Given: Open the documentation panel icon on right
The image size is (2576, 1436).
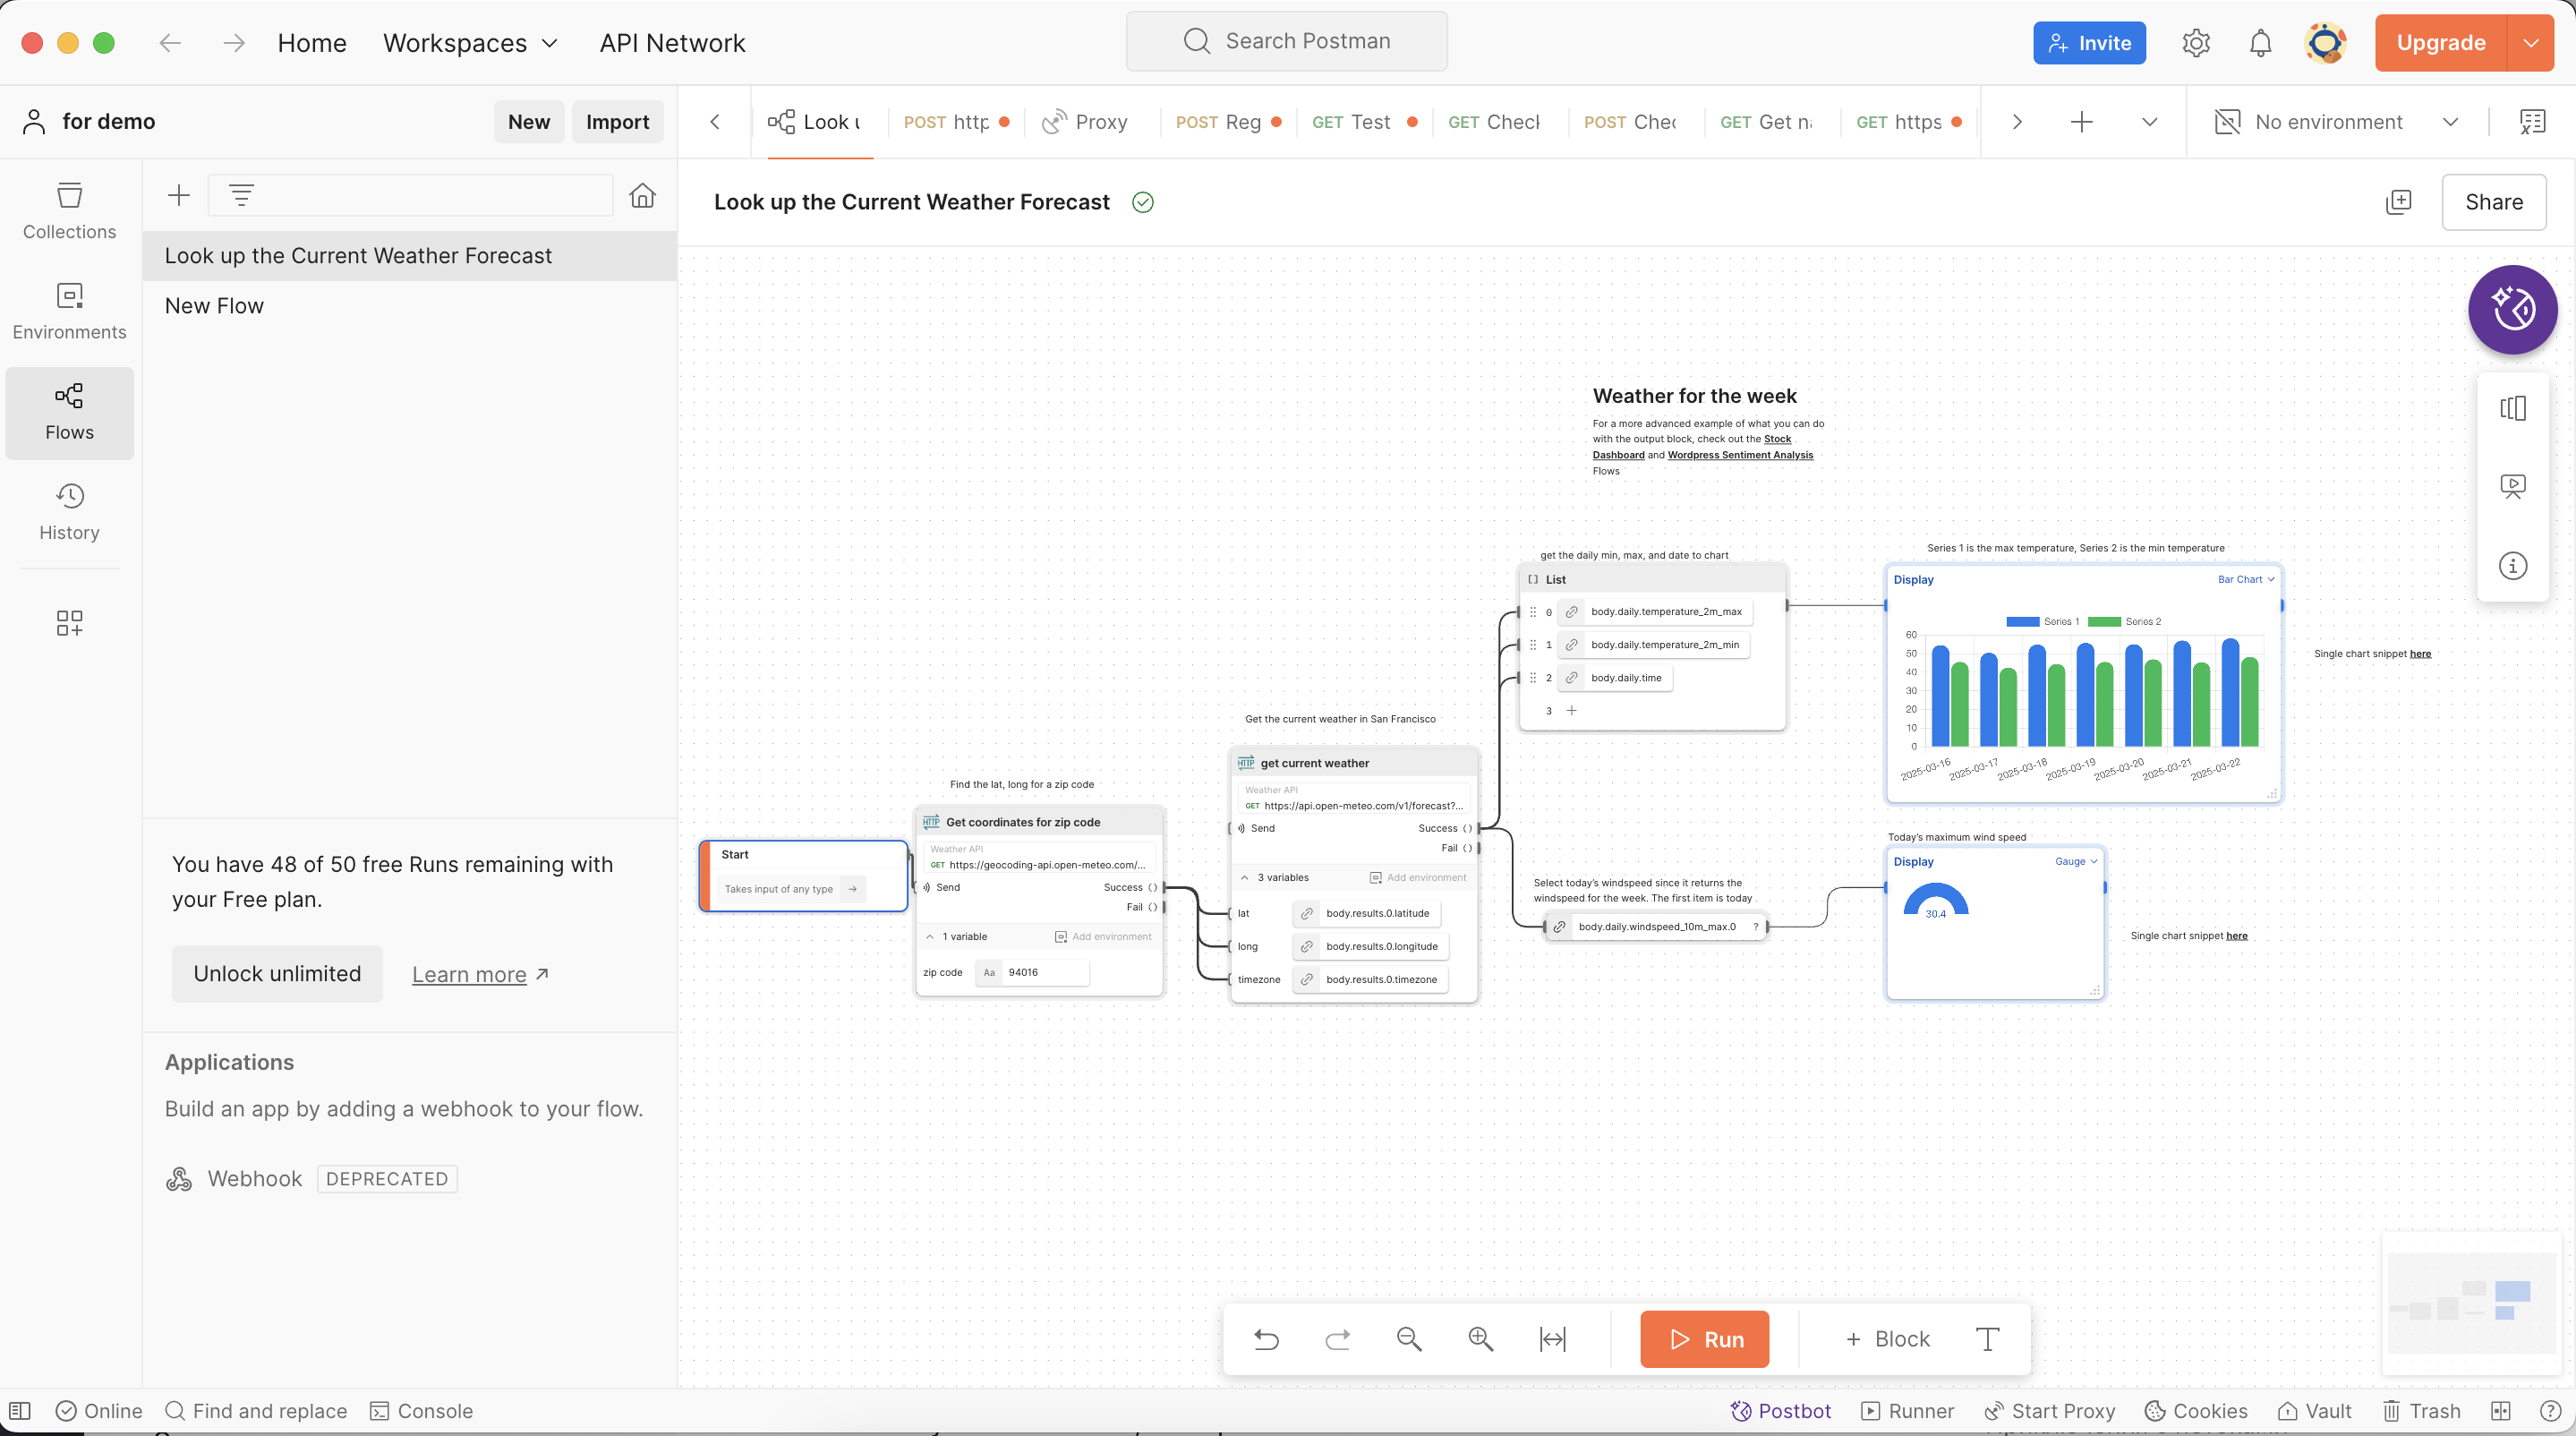Looking at the screenshot, I should click(x=2512, y=408).
